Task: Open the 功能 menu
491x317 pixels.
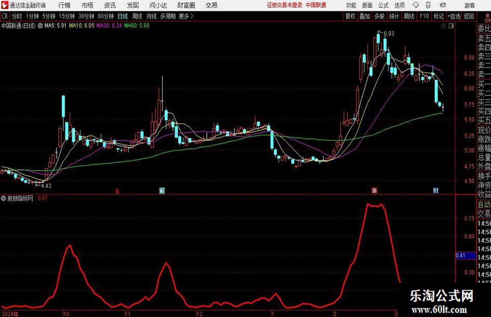Action: pos(351,5)
